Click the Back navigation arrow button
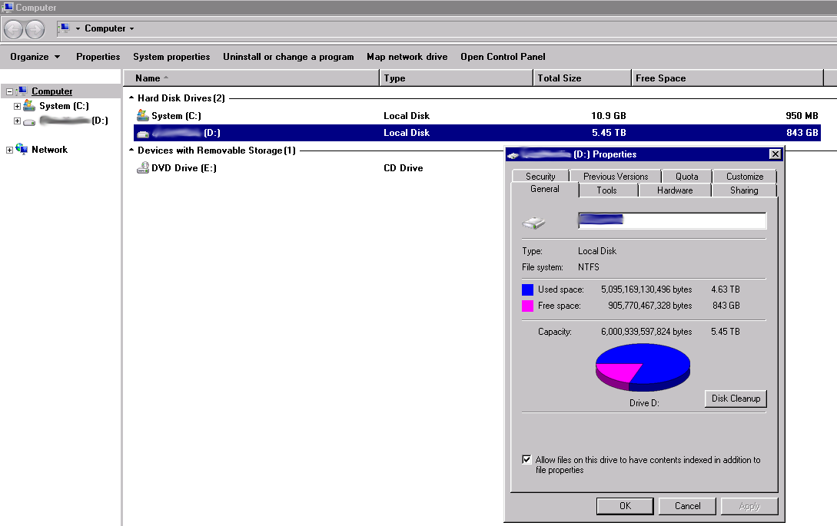 [13, 29]
